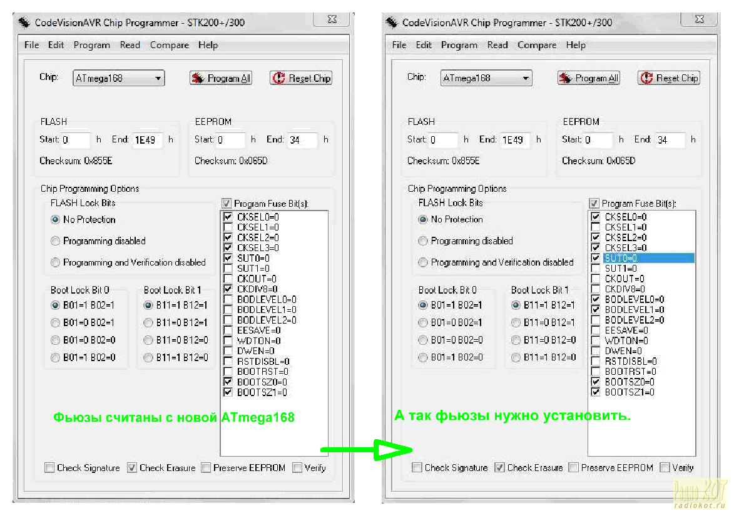Click the title bar app icon in the right window
The height and width of the screenshot is (516, 734).
[x=392, y=22]
